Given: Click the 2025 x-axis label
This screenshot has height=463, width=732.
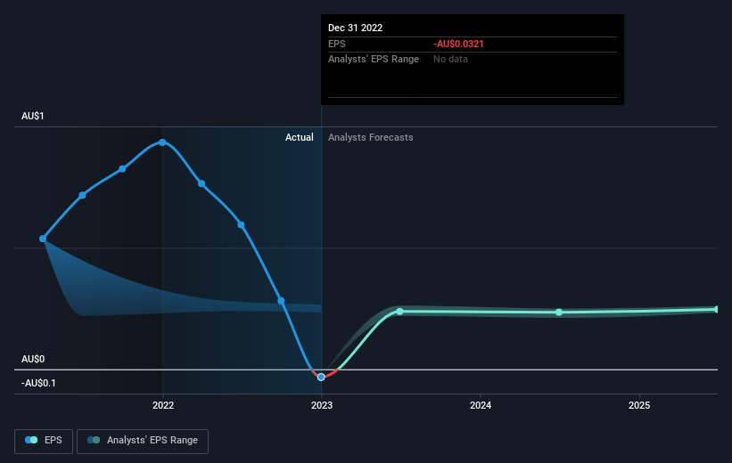Looking at the screenshot, I should point(639,405).
